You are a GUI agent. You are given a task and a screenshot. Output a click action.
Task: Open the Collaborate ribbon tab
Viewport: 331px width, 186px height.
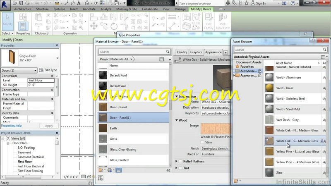coord(150,9)
